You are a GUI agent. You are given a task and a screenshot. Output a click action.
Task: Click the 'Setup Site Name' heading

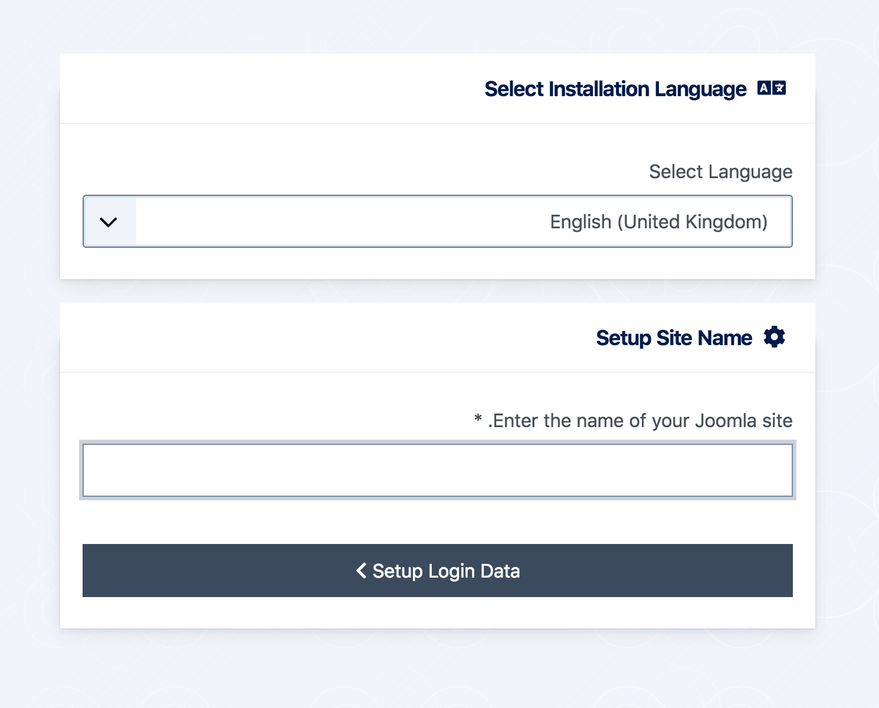674,338
